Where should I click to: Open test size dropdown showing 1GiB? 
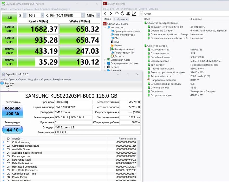[36, 15]
